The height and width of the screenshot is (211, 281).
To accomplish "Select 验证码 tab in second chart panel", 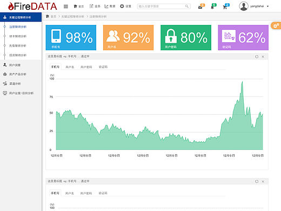I will pos(103,193).
